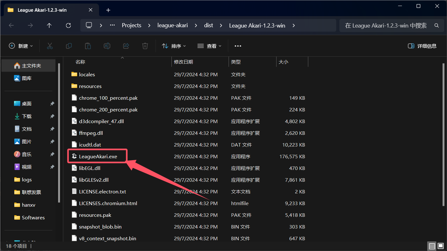This screenshot has height=251, width=447.
Task: Click the Copy icon in toolbar
Action: pos(69,46)
